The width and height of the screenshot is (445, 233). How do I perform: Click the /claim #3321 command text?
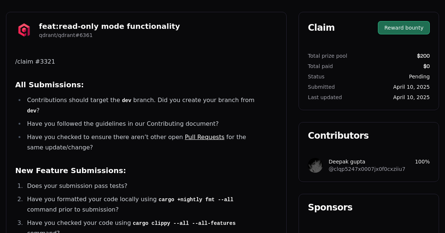tap(35, 61)
